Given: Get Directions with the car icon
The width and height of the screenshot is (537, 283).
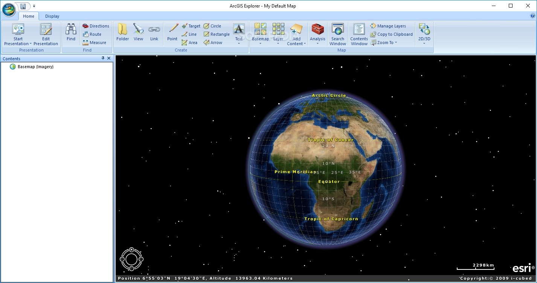Looking at the screenshot, I should point(96,26).
